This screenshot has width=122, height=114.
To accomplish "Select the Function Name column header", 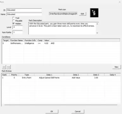I will [16, 40].
